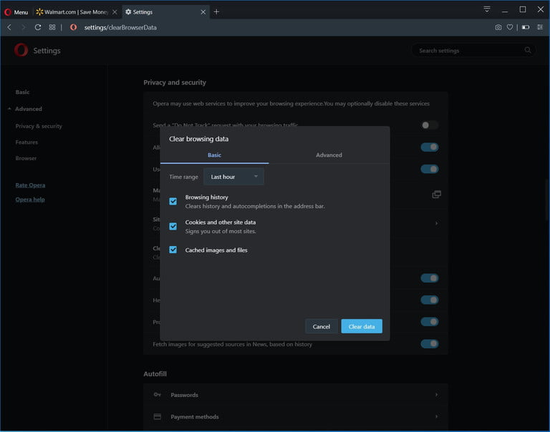550x432 pixels.
Task: Reload the current page
Action: [38, 27]
